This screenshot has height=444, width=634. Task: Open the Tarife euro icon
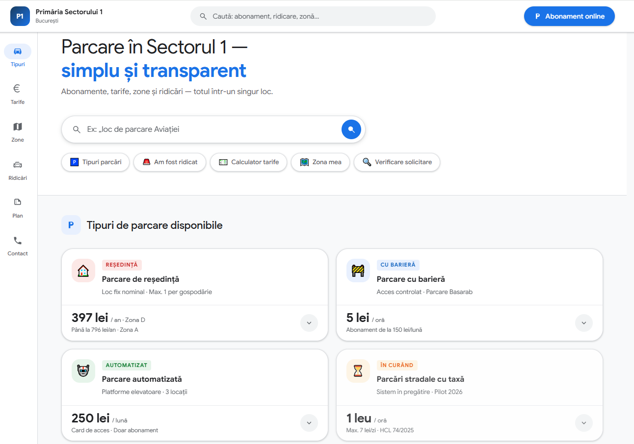coord(17,89)
